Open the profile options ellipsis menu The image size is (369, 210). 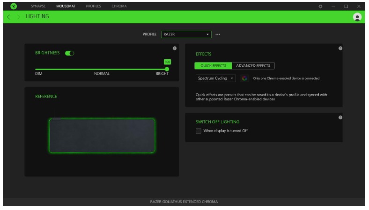click(218, 35)
